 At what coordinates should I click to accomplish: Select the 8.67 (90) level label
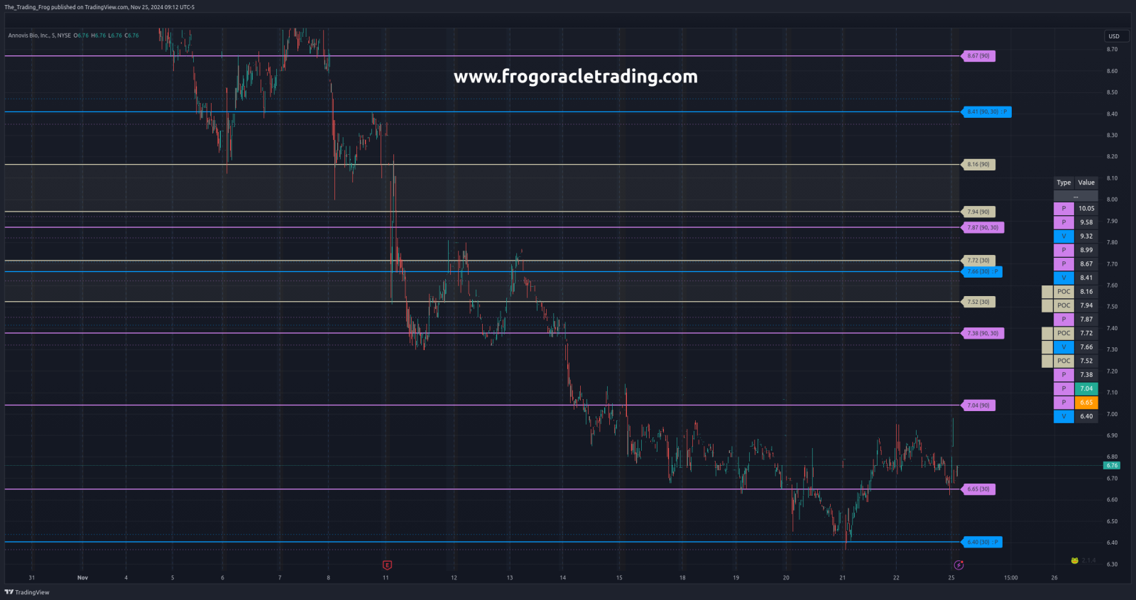978,55
